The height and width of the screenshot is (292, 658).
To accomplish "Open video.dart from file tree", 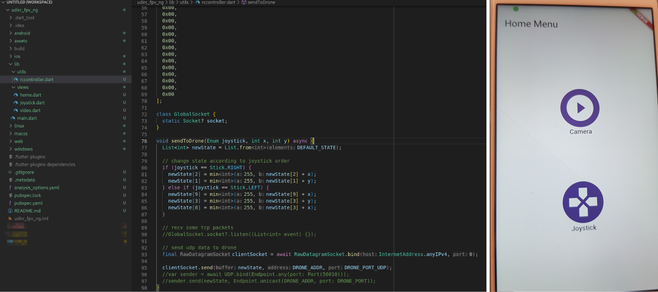I will click(30, 110).
